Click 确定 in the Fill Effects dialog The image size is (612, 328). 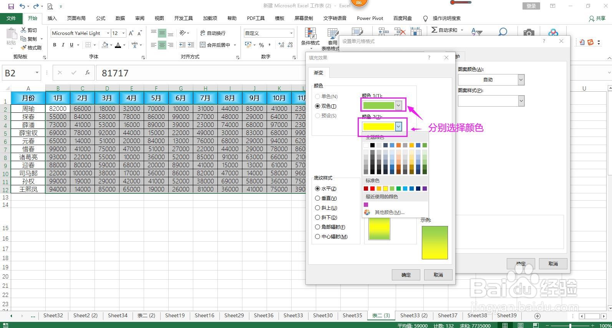tap(406, 275)
